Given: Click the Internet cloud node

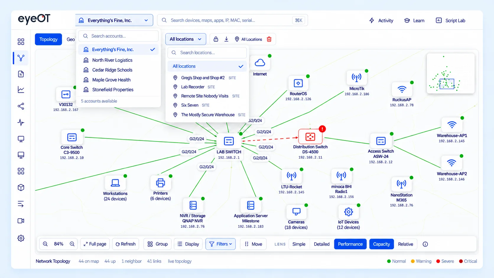Looking at the screenshot, I should 260,63.
